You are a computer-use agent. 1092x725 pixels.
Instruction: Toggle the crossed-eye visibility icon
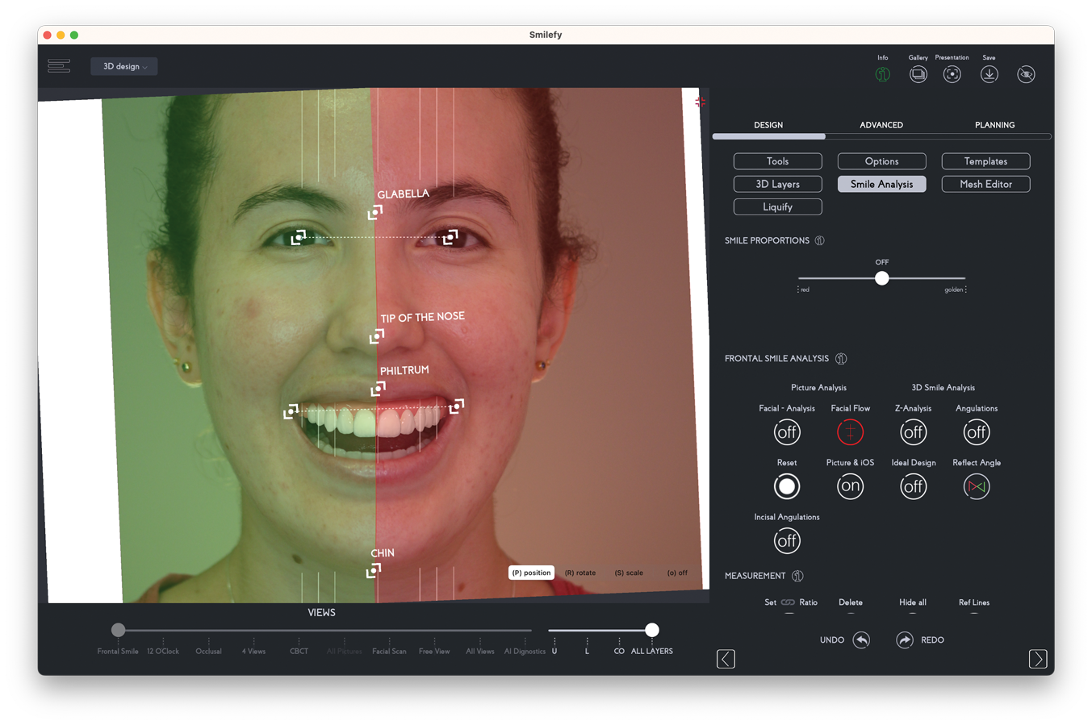click(x=1026, y=74)
